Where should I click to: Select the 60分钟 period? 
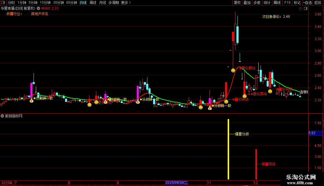tap(72, 3)
